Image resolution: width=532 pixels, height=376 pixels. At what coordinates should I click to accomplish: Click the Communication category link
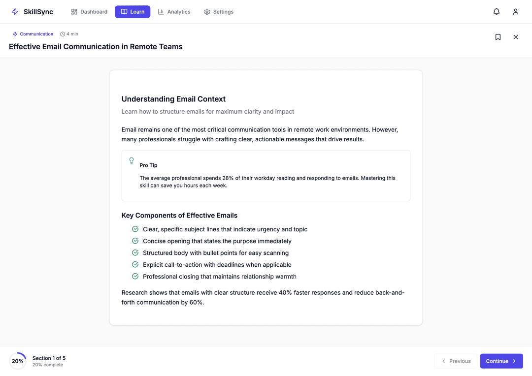(x=33, y=33)
